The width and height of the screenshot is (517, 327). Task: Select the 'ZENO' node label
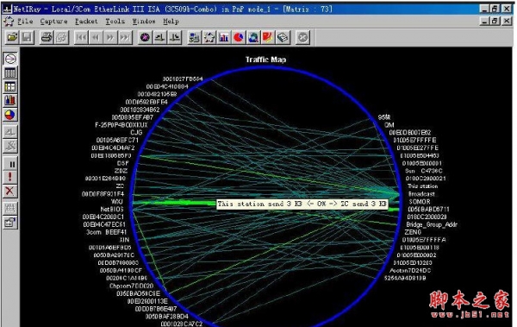(413, 232)
